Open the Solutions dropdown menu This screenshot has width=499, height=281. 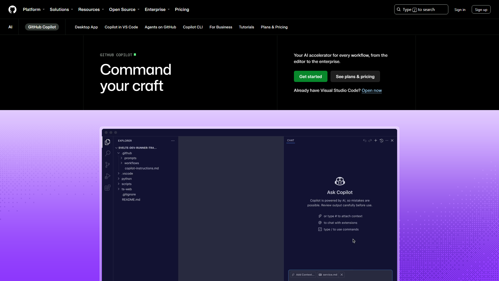(61, 9)
